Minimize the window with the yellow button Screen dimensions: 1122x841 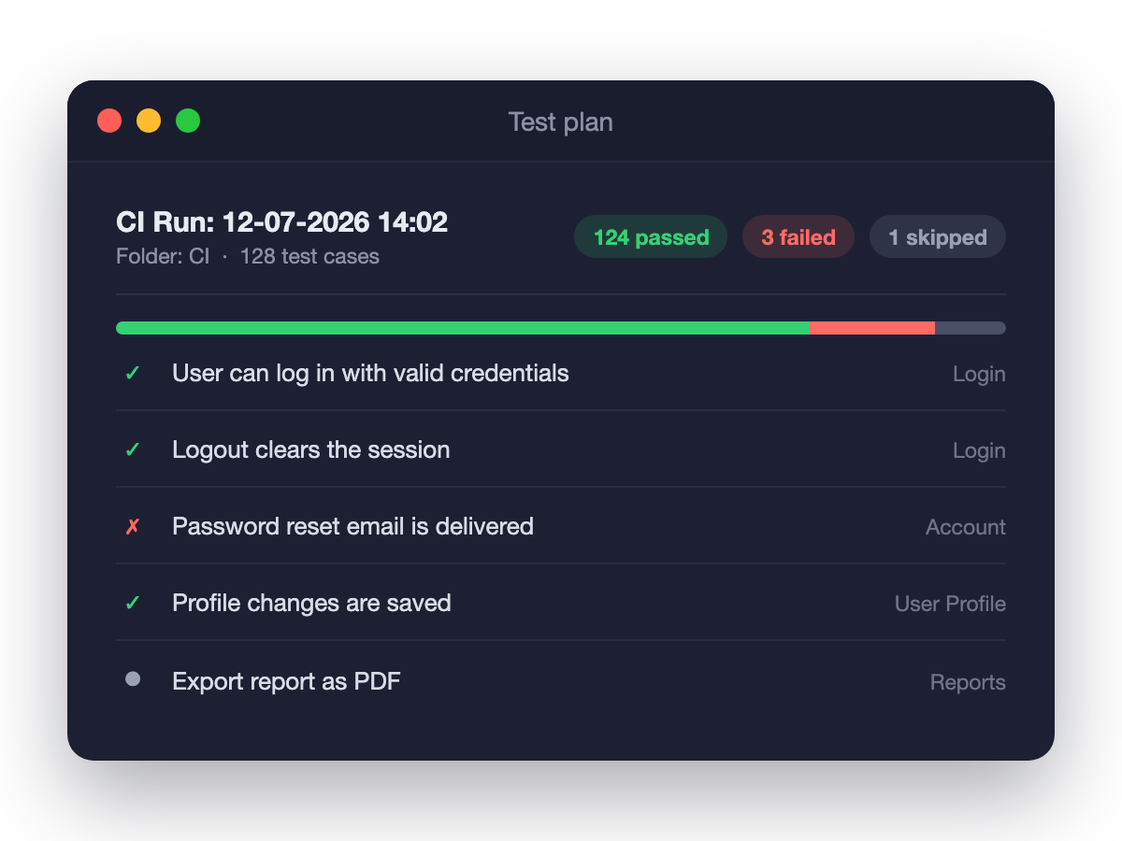149,121
